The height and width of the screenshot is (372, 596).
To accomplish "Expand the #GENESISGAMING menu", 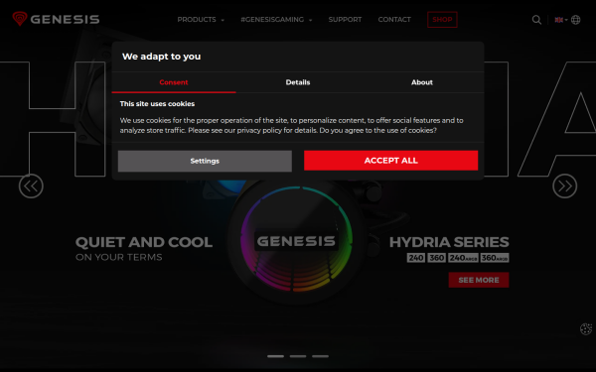I will pyautogui.click(x=276, y=20).
